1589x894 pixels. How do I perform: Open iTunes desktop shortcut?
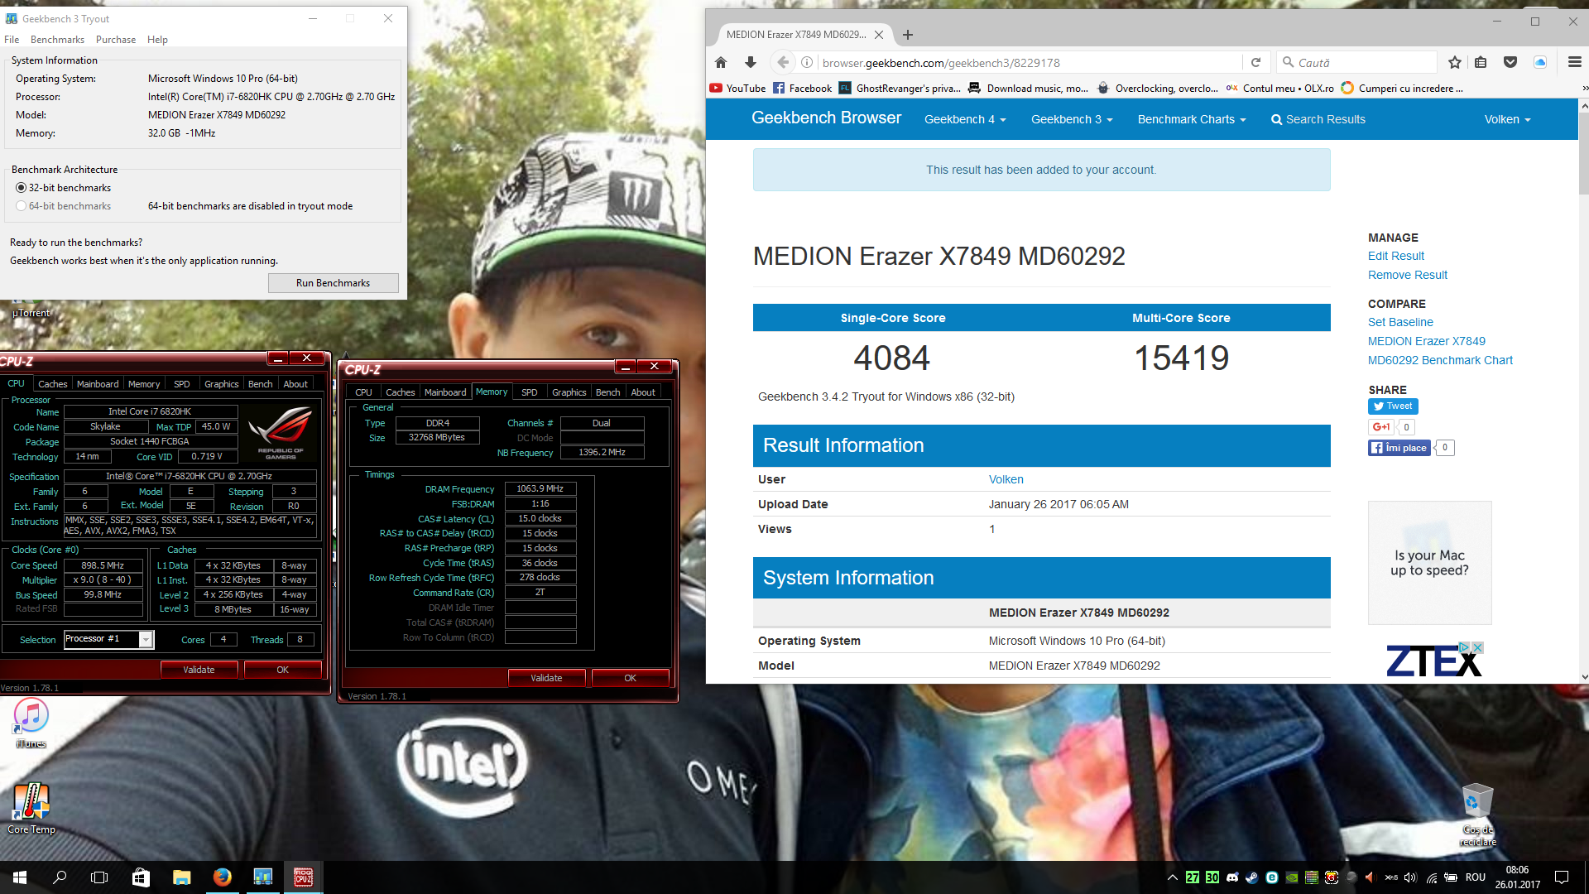point(31,722)
